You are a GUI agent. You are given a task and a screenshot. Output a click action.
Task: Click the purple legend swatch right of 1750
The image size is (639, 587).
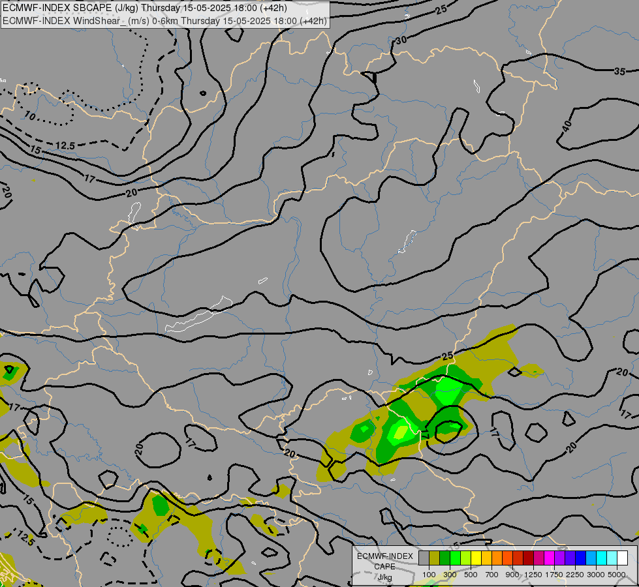click(559, 558)
